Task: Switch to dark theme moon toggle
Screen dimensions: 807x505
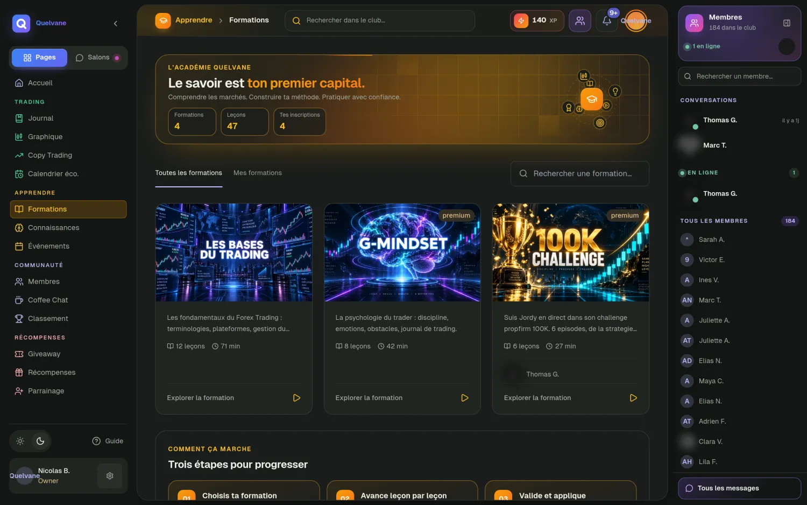Action: (40, 441)
